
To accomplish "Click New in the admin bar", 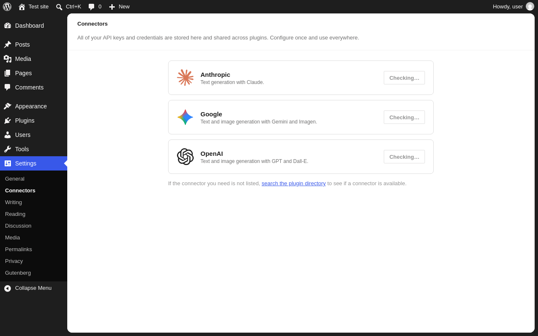I will pos(119,7).
